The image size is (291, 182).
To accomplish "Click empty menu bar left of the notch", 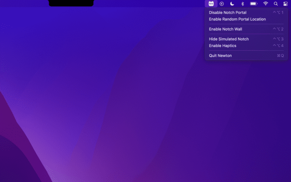I will pos(23,3).
